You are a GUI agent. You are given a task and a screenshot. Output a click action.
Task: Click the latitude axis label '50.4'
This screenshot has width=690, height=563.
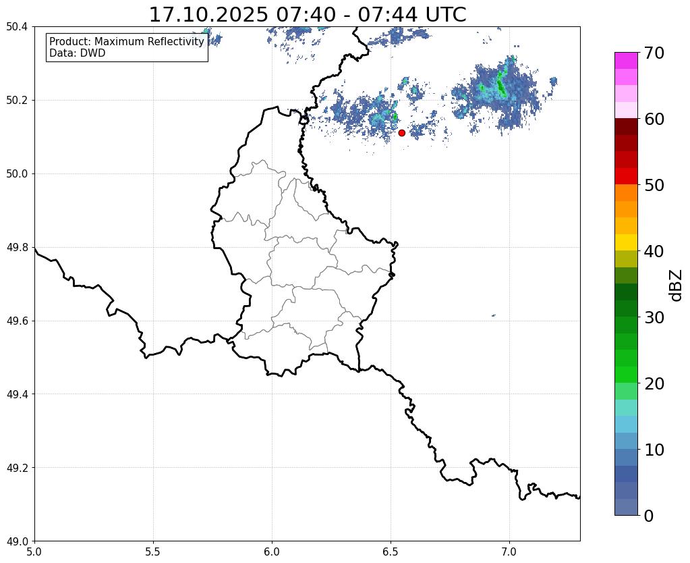(x=17, y=27)
